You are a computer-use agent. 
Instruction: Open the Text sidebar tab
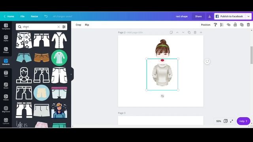(6, 74)
